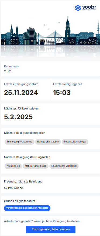Select the "Reinigen/Entstauben" category chip

point(48,142)
